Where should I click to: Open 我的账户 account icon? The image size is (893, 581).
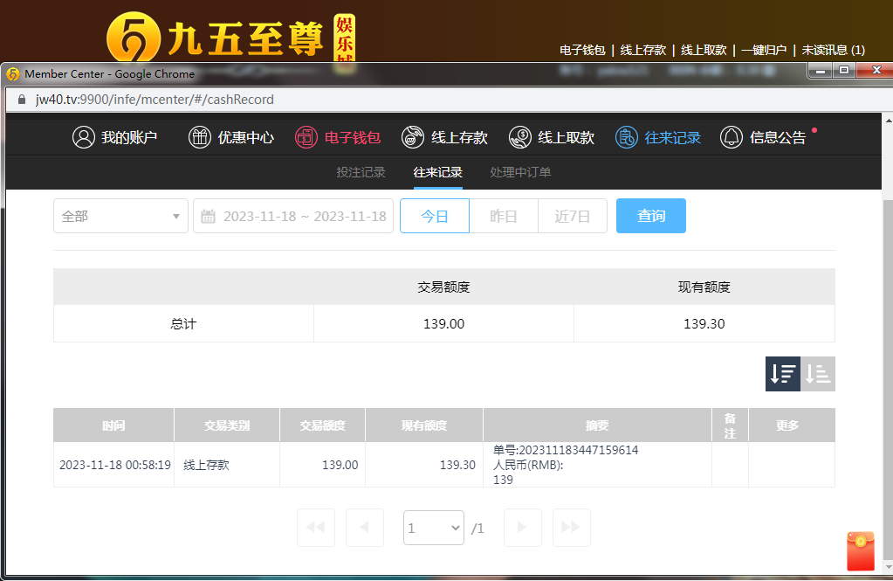[83, 137]
